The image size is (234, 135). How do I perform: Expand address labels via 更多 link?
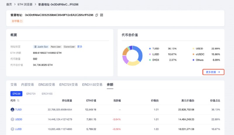coord(80,47)
